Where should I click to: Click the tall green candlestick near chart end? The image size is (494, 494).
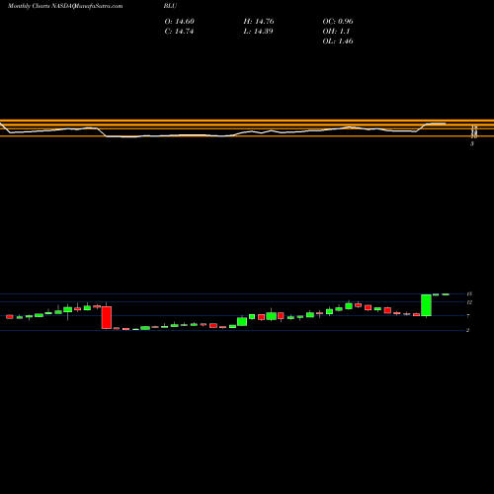[x=426, y=305]
